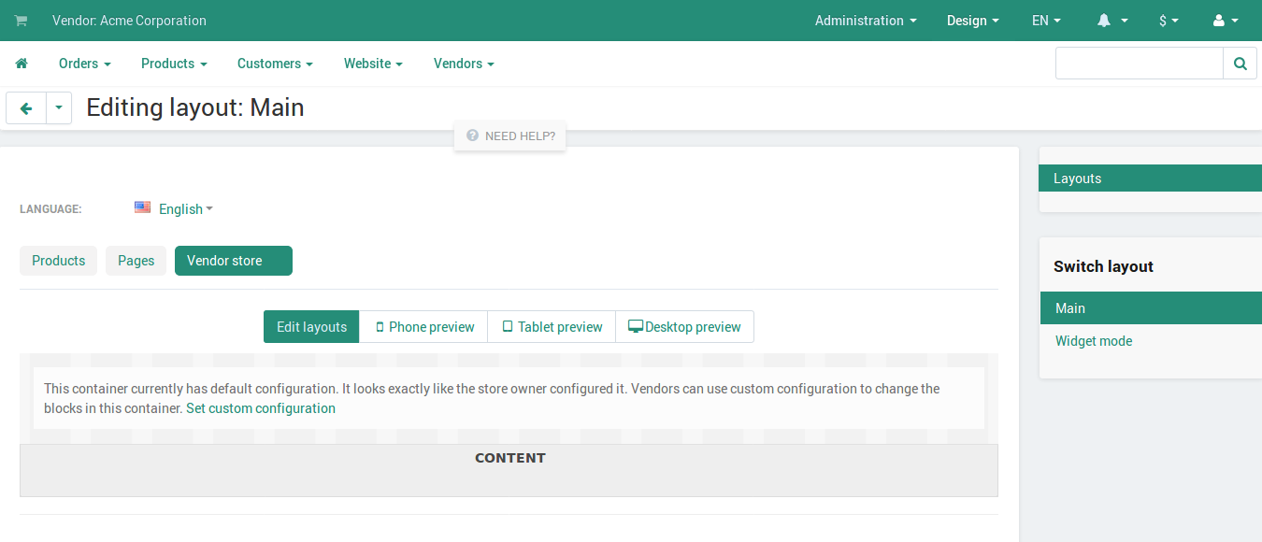Click the shopping cart icon
The width and height of the screenshot is (1262, 542).
coord(21,21)
